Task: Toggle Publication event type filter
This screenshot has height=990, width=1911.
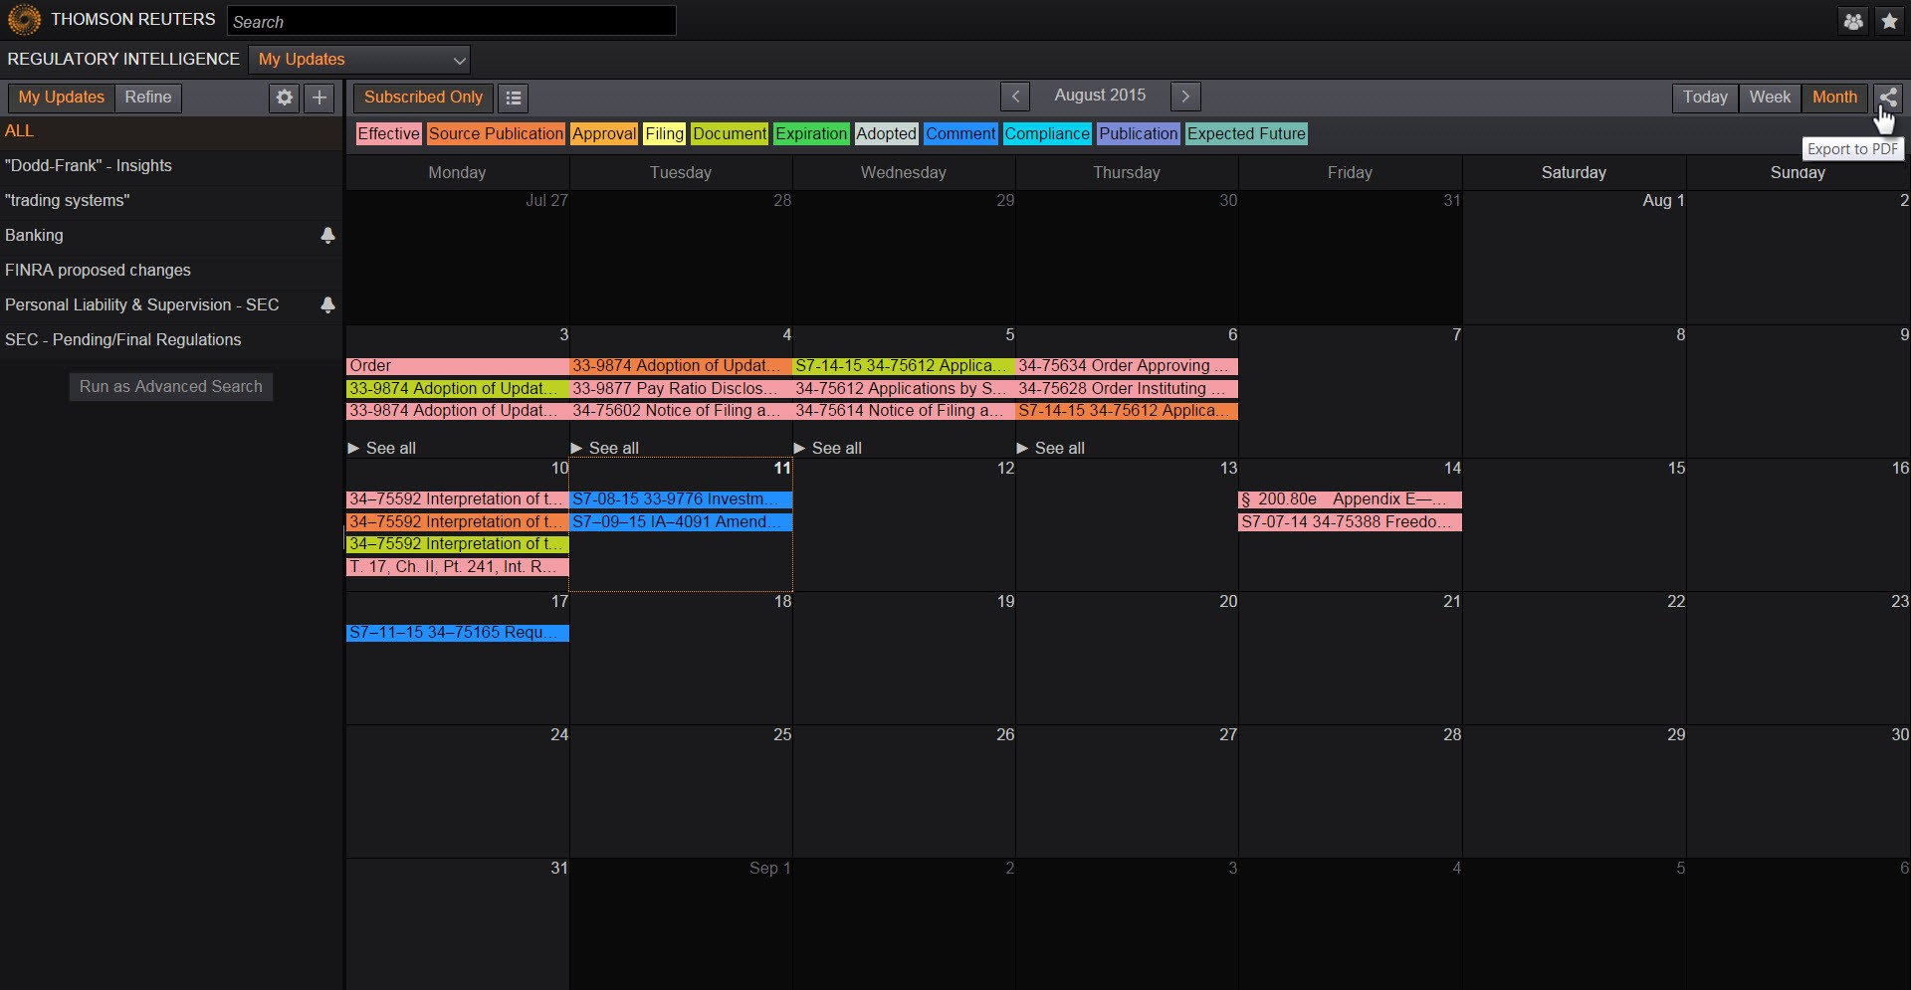Action: (x=1139, y=134)
